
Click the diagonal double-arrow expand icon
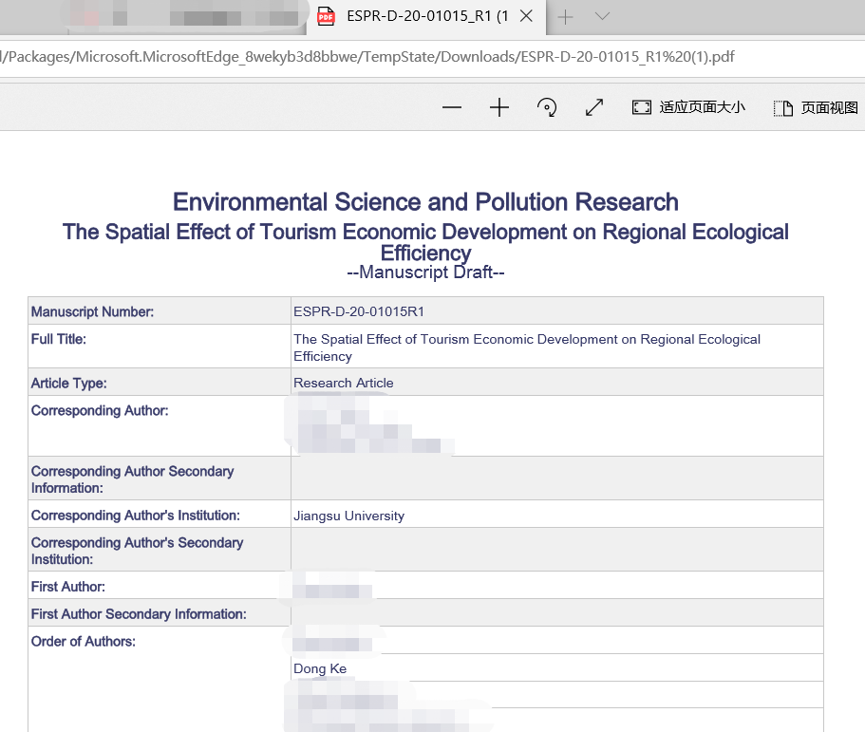(594, 108)
